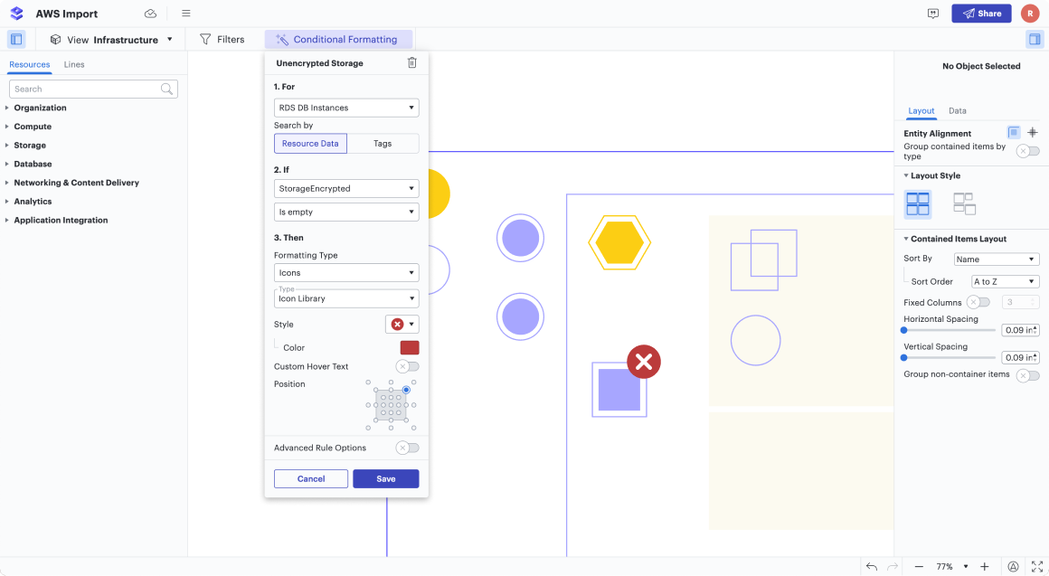Click the redo arrow icon
Image resolution: width=1049 pixels, height=576 pixels.
893,567
